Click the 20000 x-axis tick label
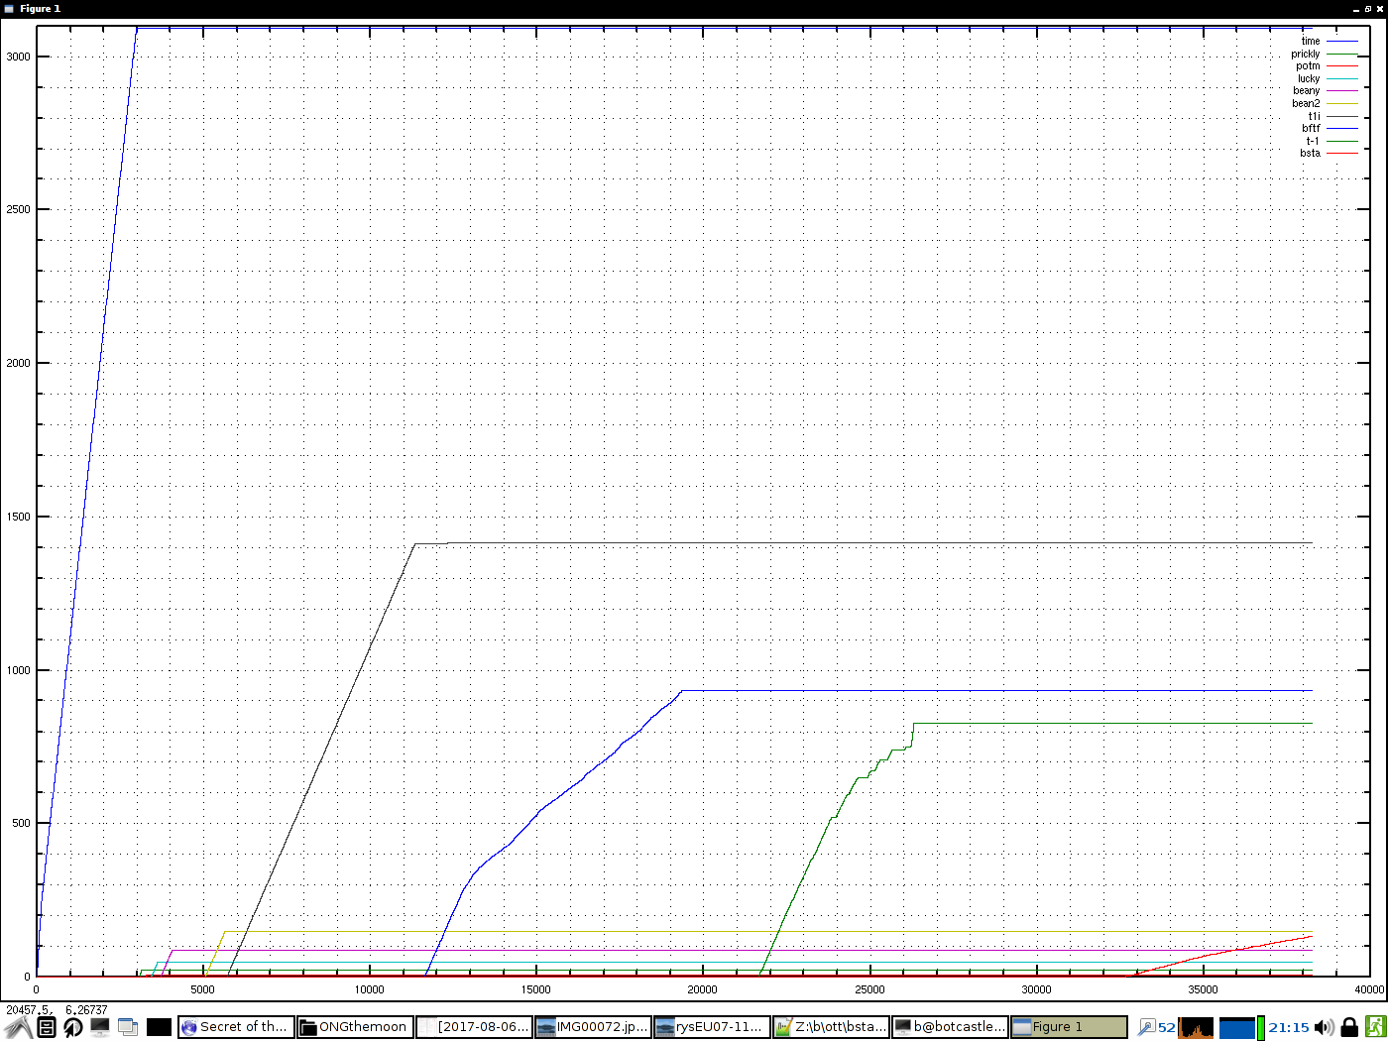This screenshot has width=1388, height=1041. pyautogui.click(x=703, y=989)
